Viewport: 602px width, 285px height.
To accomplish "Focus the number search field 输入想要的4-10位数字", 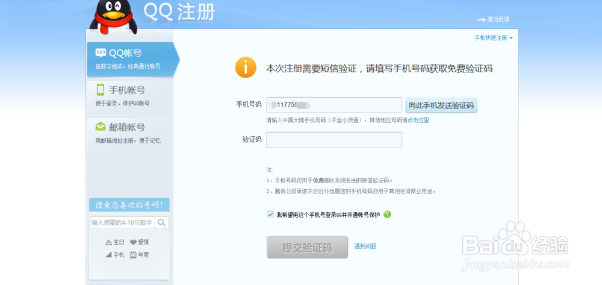I will [x=123, y=222].
